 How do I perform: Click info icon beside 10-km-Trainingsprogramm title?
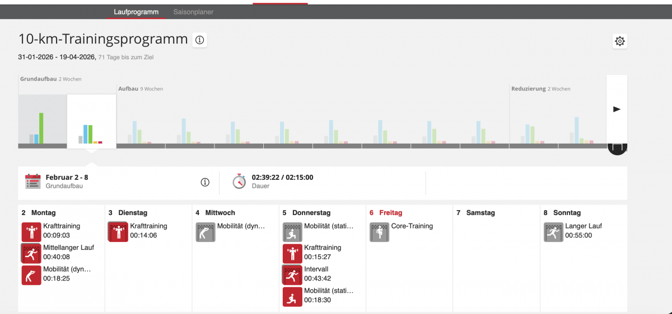click(199, 40)
